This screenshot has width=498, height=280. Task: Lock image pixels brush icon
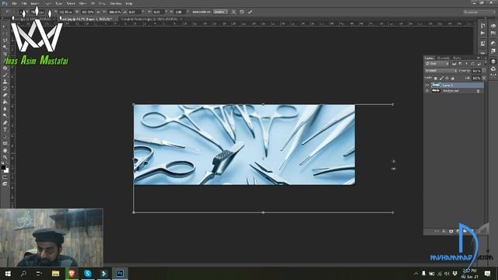(441, 78)
